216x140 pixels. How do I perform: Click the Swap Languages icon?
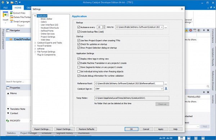pos(12,21)
